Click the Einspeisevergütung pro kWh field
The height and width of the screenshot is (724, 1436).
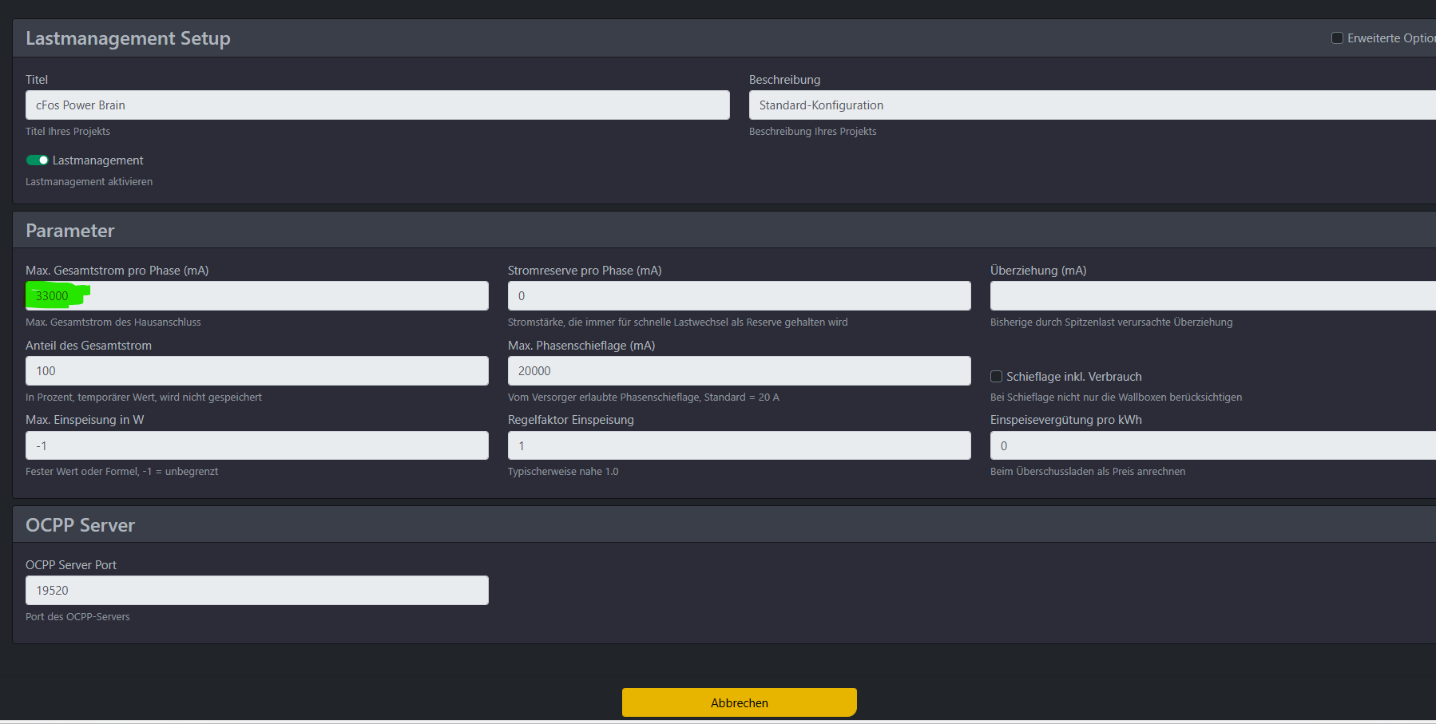(x=1212, y=446)
